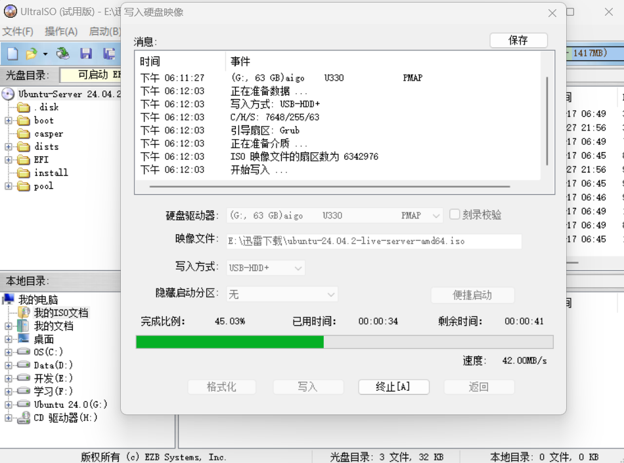Select the 我的电脑 computer icon
Screen dimensions: 624x463
[x=8, y=300]
